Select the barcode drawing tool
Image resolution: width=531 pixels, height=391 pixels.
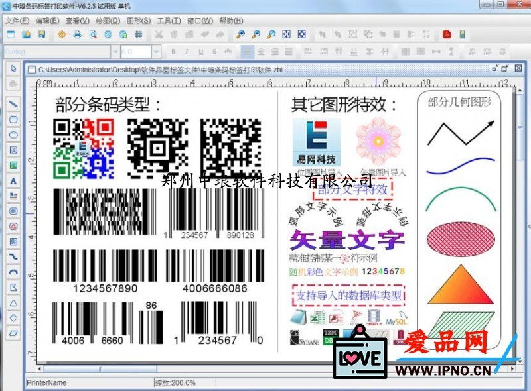pos(13,211)
